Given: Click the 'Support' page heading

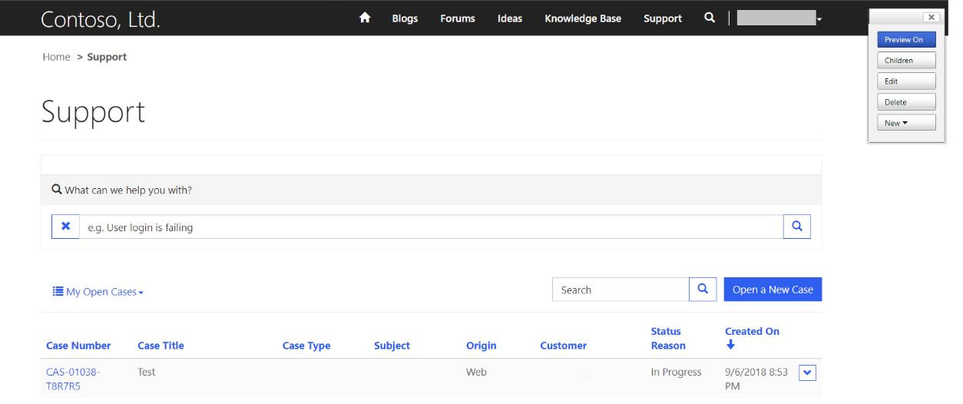Looking at the screenshot, I should (x=93, y=112).
